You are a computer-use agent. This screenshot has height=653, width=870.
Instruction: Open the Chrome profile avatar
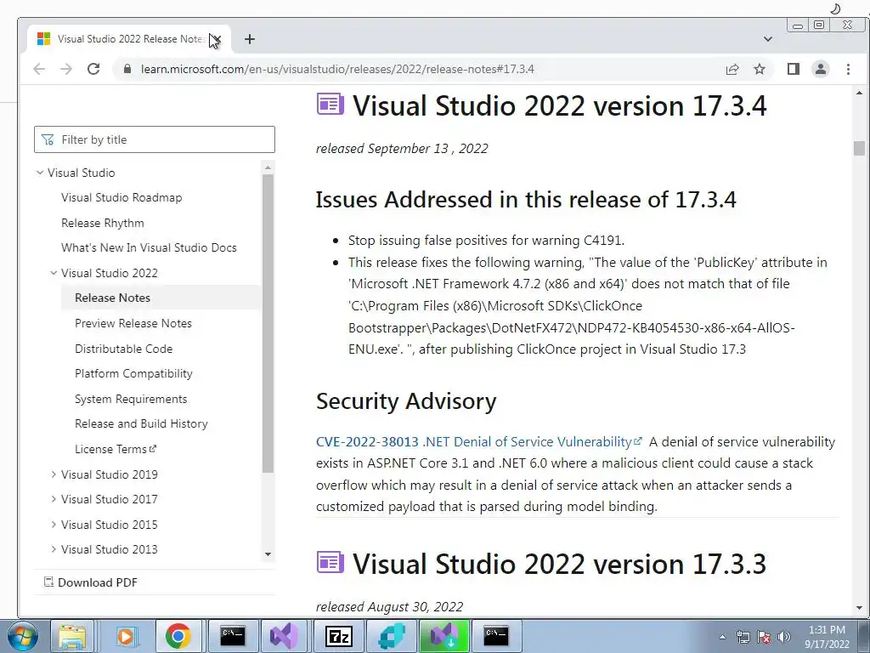[x=821, y=69]
